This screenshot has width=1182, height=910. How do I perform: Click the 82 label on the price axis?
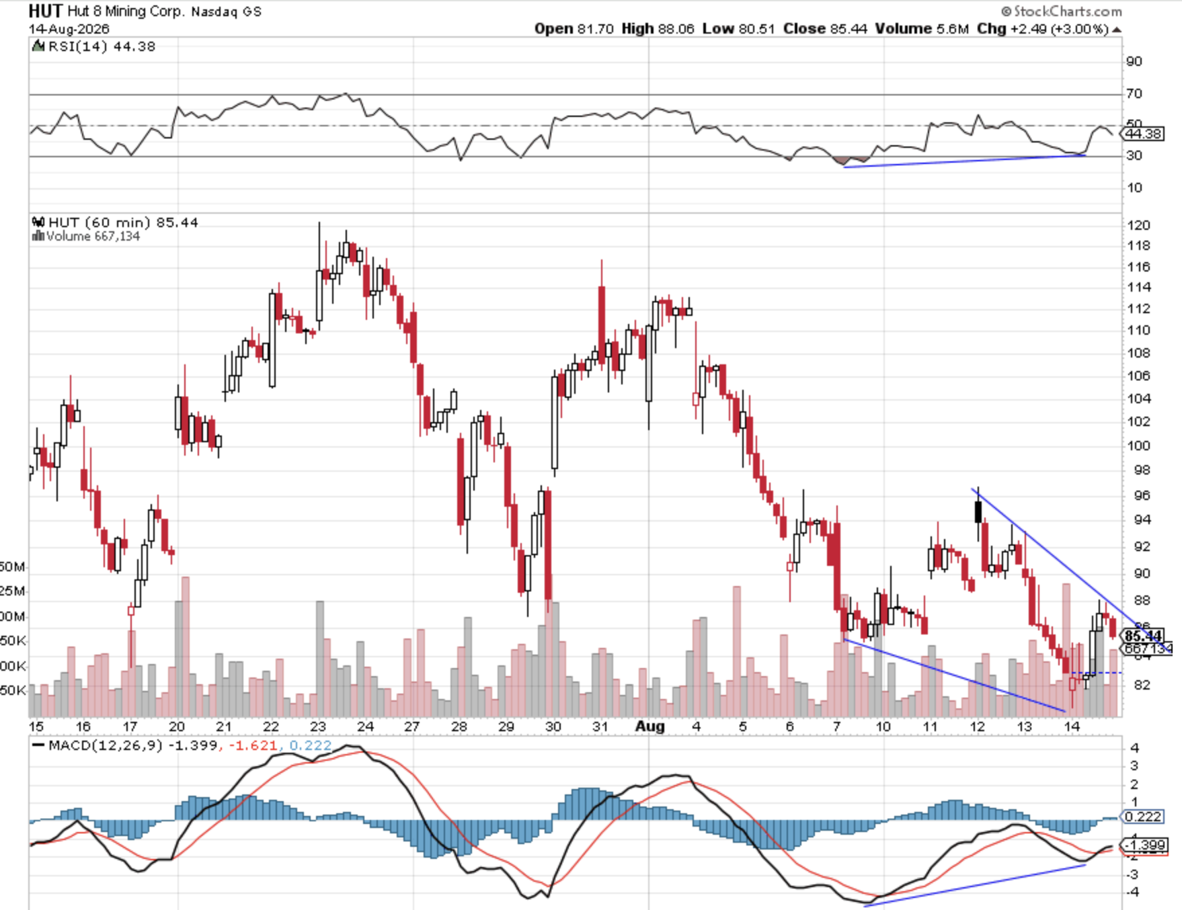(x=1142, y=685)
